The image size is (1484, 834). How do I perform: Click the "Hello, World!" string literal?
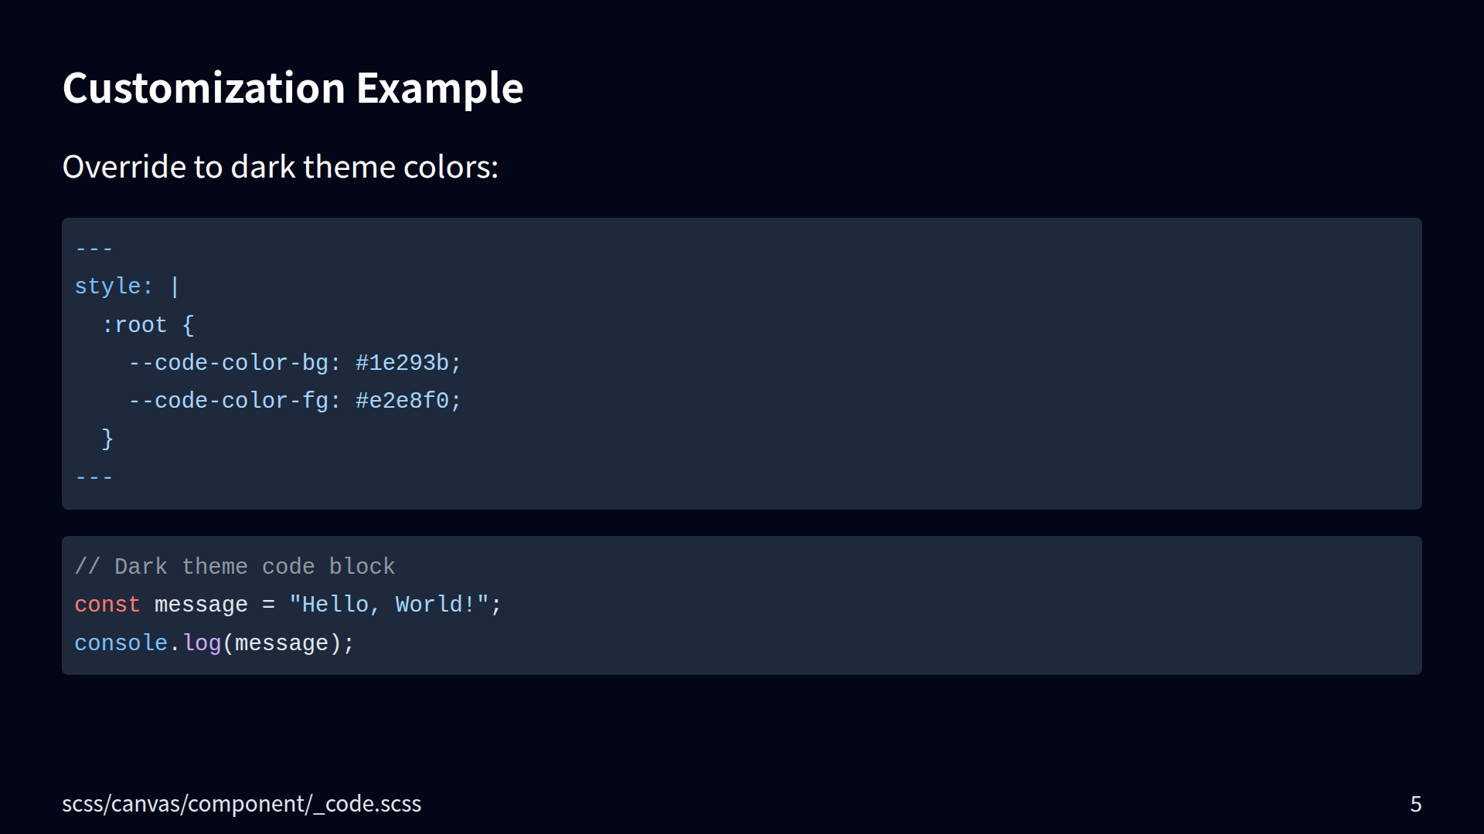[x=389, y=605]
